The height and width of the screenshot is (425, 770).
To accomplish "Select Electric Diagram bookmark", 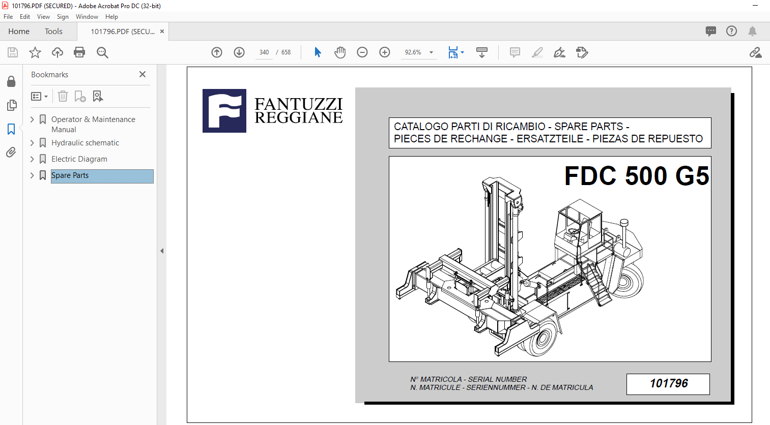I will click(79, 159).
